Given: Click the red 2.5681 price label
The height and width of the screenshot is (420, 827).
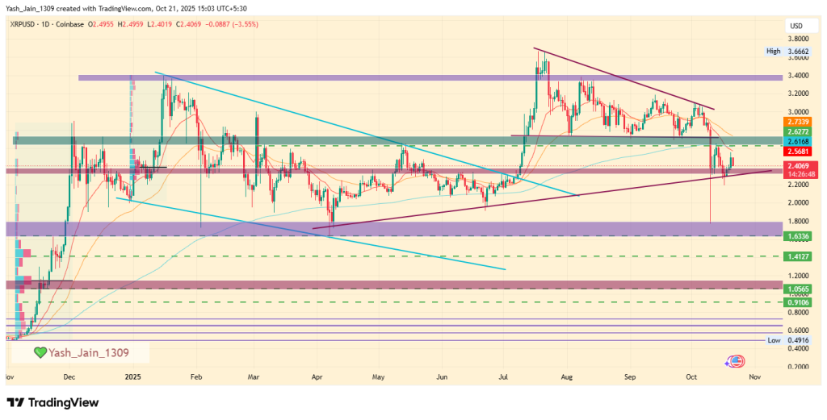Looking at the screenshot, I should point(796,151).
